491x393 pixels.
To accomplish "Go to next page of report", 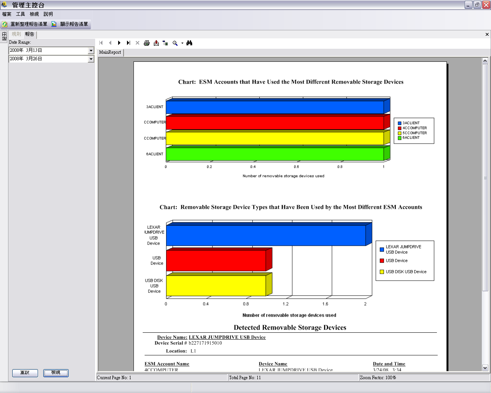I will (x=119, y=43).
